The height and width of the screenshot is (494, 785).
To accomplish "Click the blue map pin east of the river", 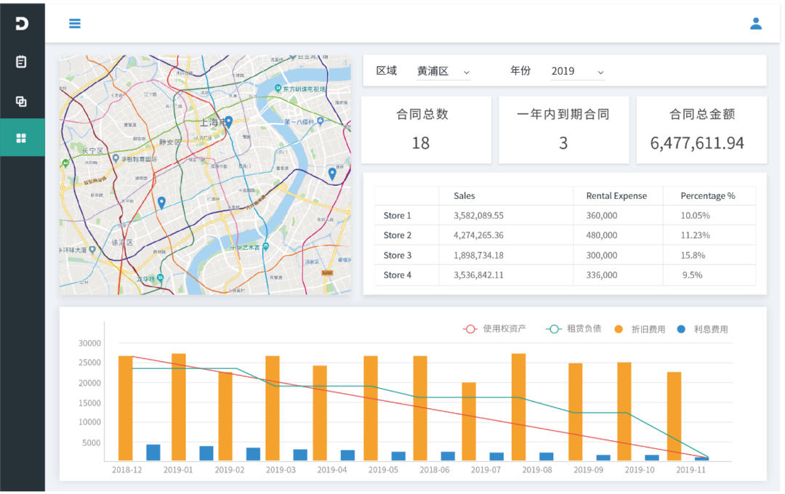I will click(332, 174).
